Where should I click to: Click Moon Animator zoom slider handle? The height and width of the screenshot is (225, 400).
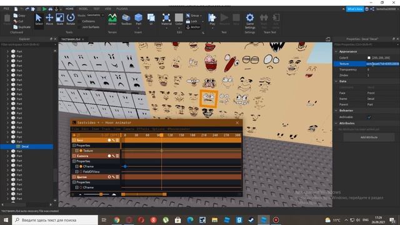coord(101,194)
